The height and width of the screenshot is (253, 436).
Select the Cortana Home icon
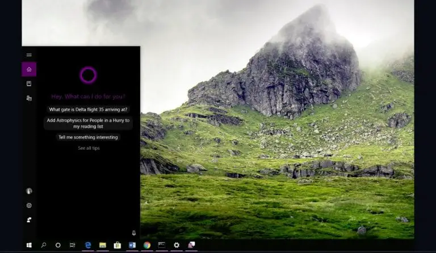29,69
